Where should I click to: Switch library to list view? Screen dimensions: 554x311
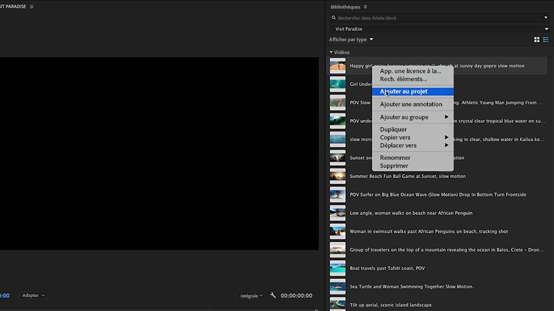point(545,39)
